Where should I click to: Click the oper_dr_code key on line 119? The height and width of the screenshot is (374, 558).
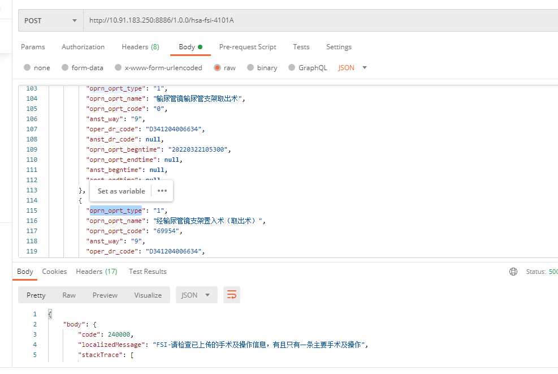point(112,251)
